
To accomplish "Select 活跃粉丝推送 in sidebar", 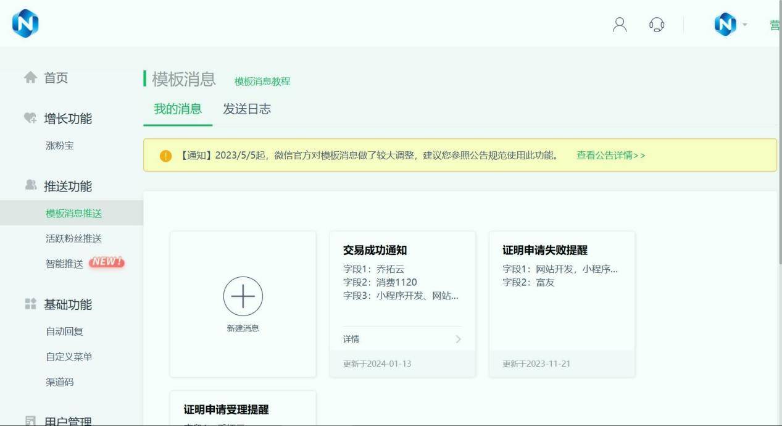I will [x=73, y=238].
